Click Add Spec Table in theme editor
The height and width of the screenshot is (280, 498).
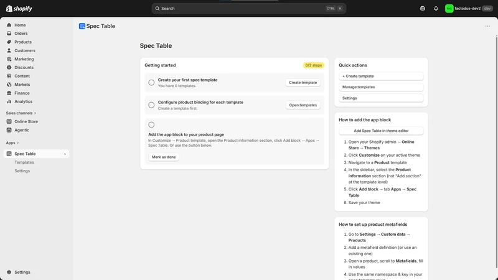click(x=381, y=131)
